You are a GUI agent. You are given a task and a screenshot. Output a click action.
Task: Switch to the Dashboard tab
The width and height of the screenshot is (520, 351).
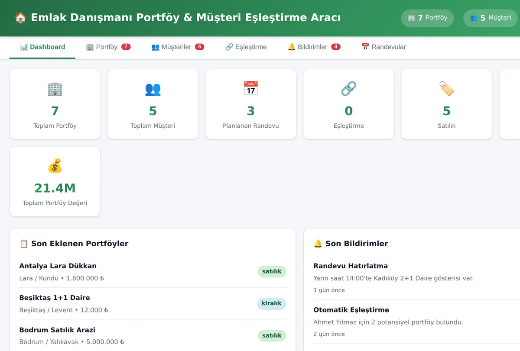(42, 47)
